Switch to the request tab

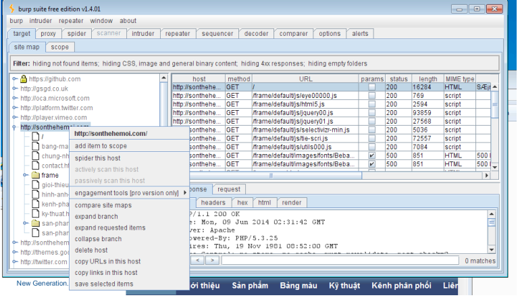tap(228, 189)
